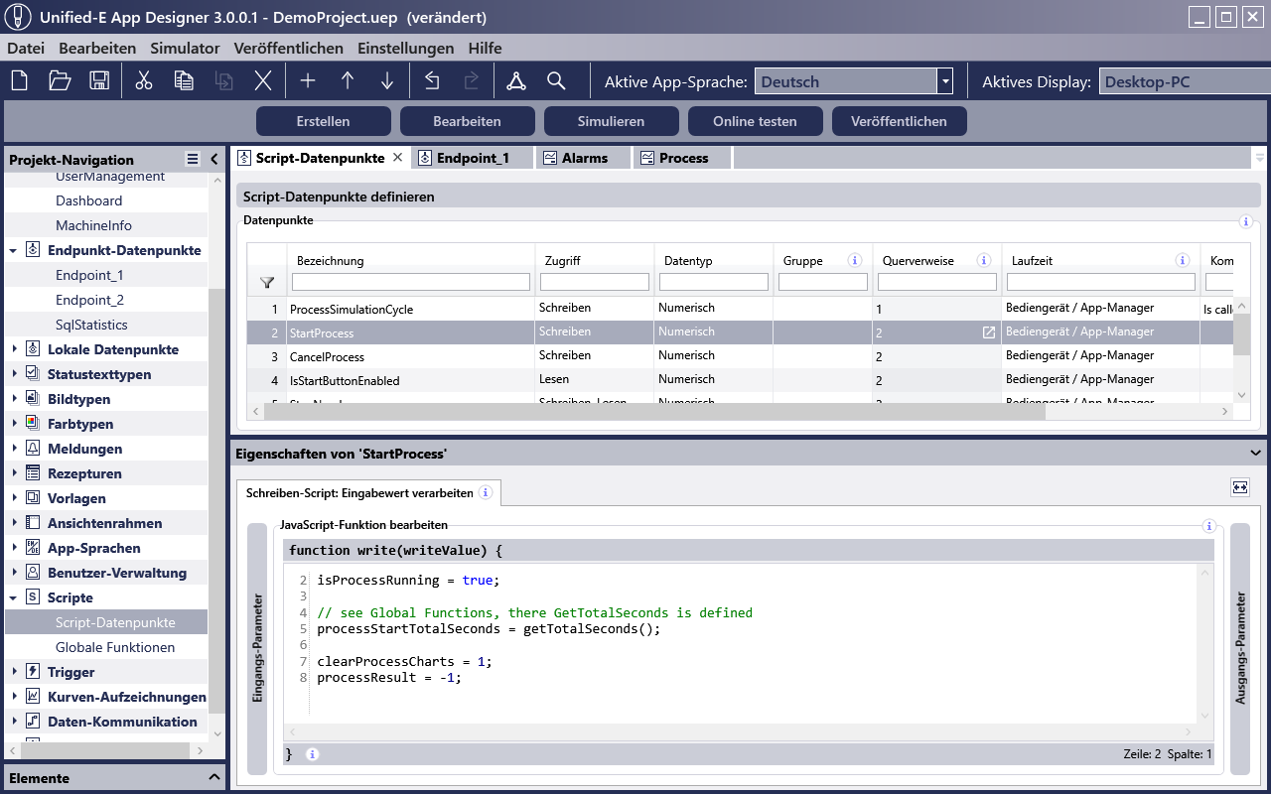
Task: Collapse the Eigenschaften von 'StartProcess' panel
Action: tap(1256, 453)
